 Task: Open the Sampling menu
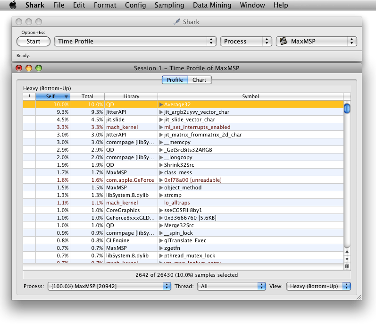[x=169, y=5]
